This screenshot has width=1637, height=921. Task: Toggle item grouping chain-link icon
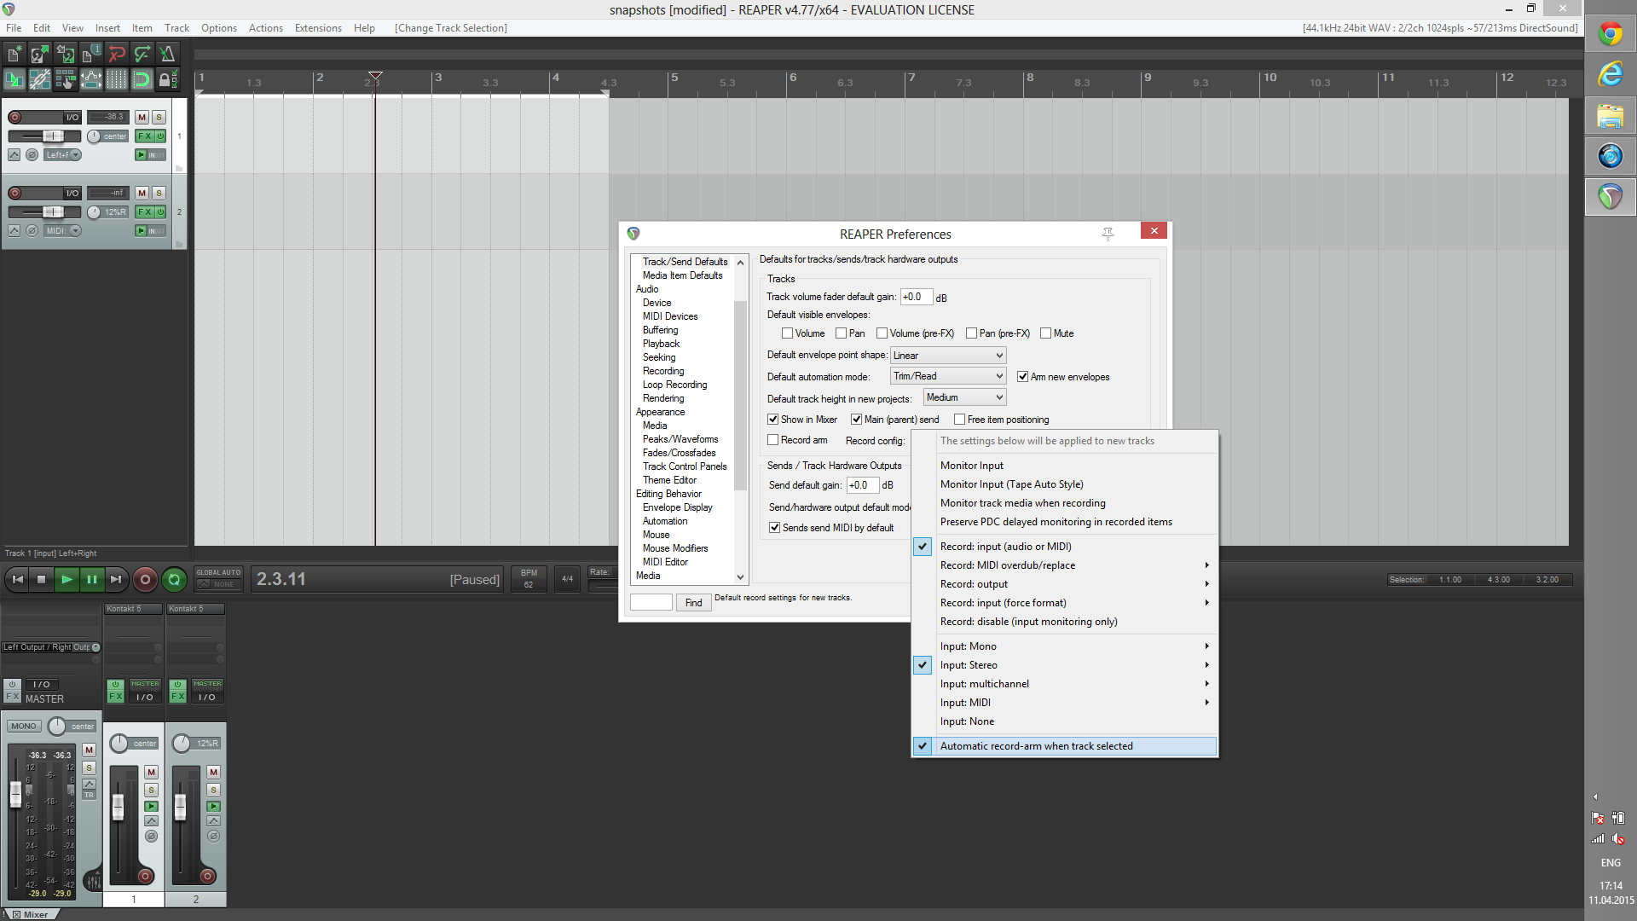40,80
